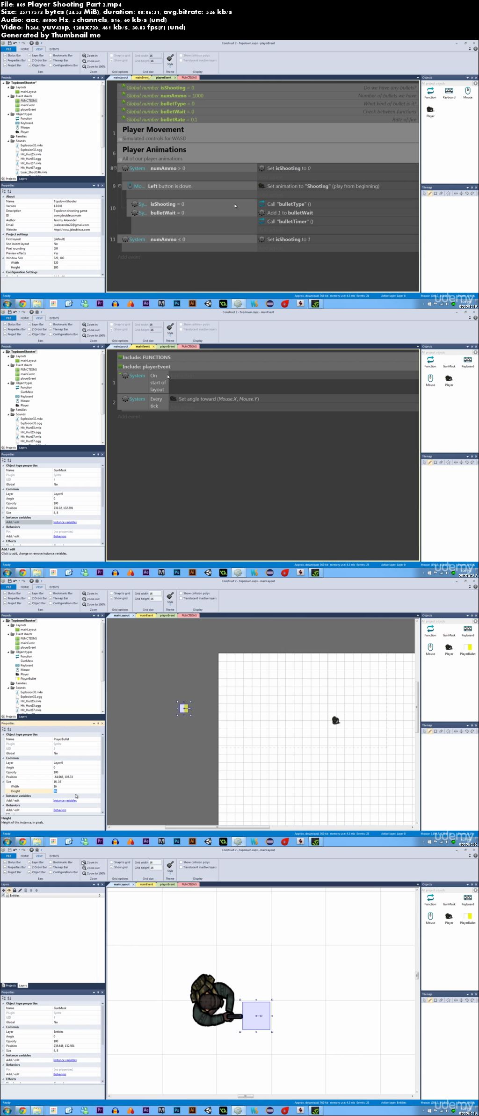Collapse event 9 with Left button is down
Image resolution: width=479 pixels, height=1116 pixels.
(x=120, y=186)
